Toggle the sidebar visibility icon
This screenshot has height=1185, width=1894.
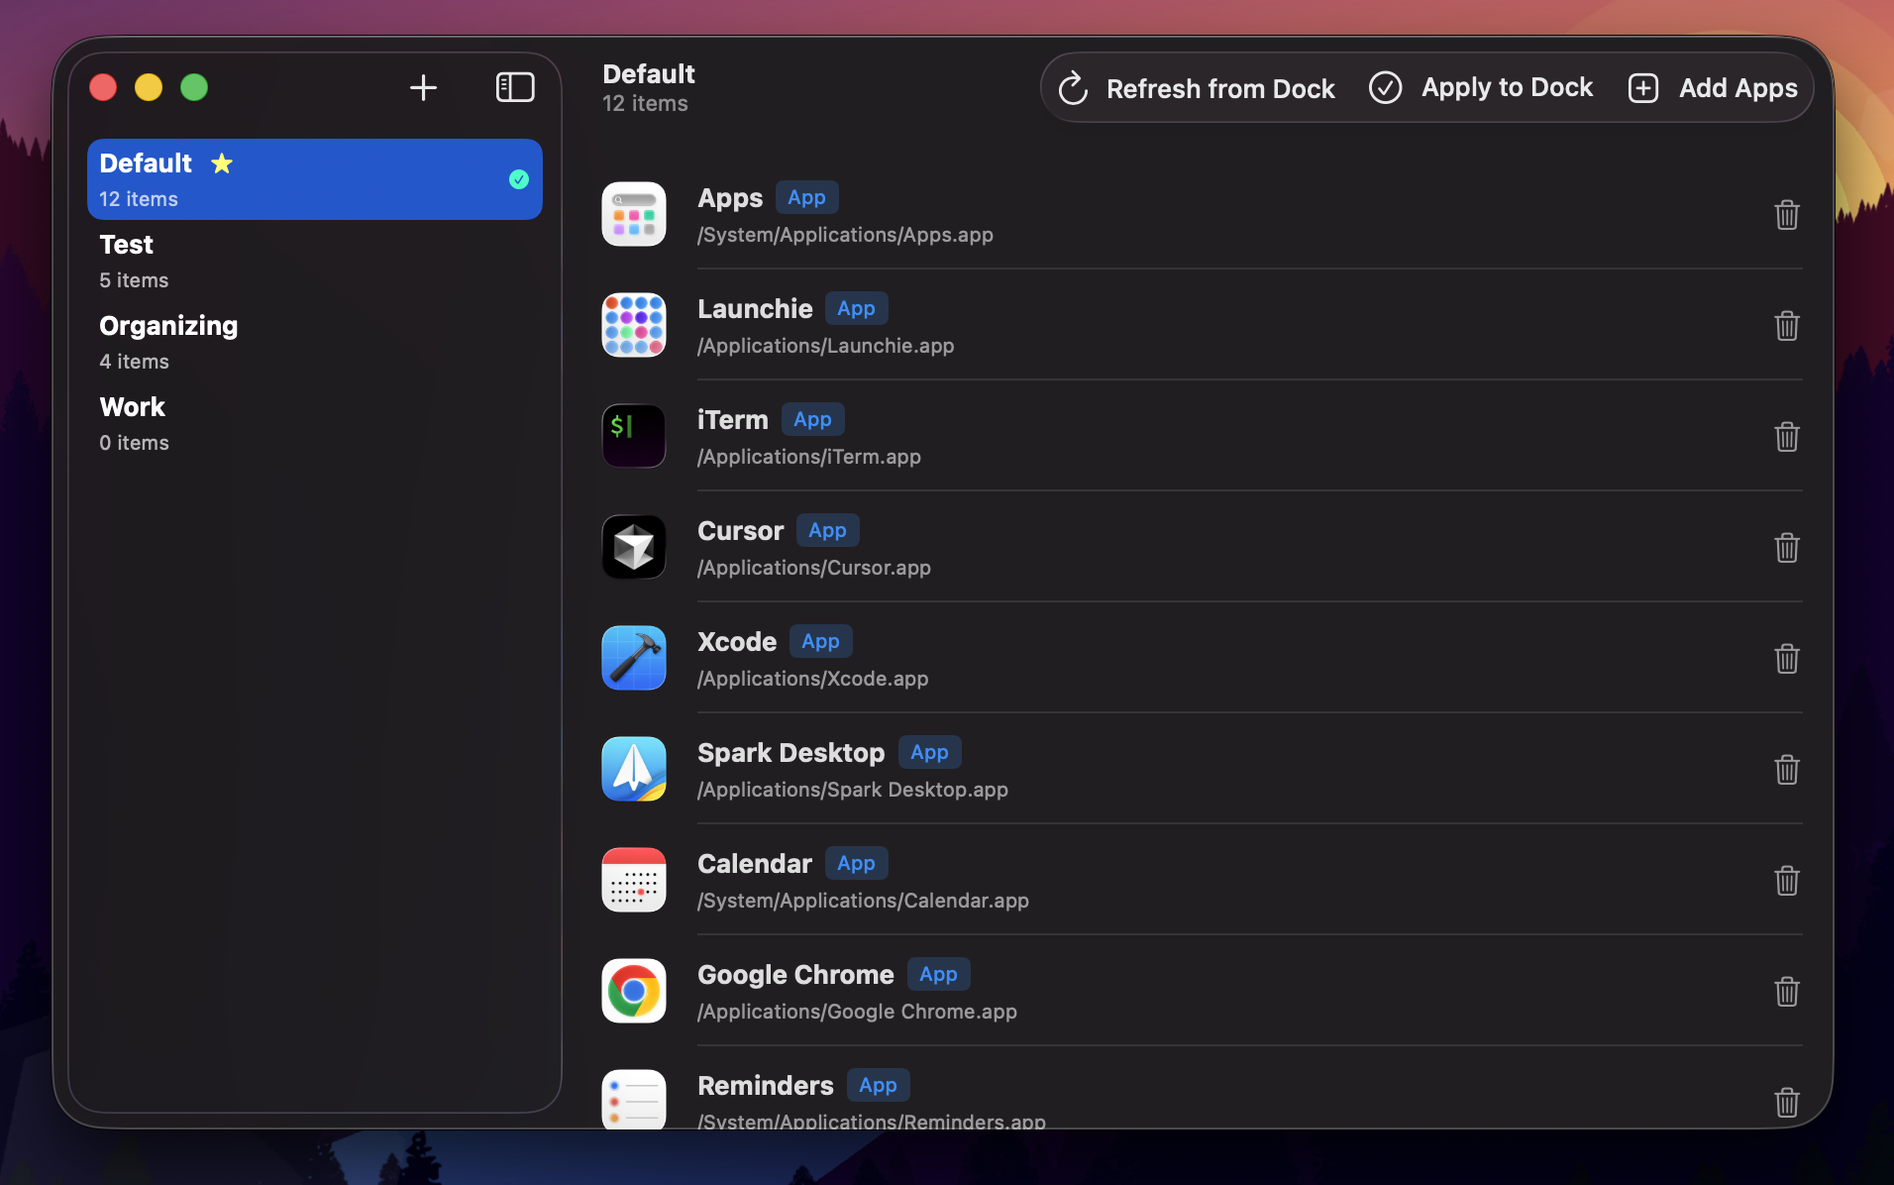click(515, 87)
